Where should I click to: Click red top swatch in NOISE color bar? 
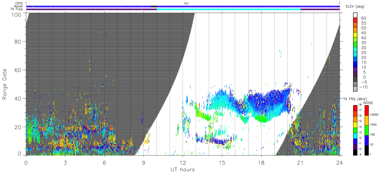tap(367, 111)
